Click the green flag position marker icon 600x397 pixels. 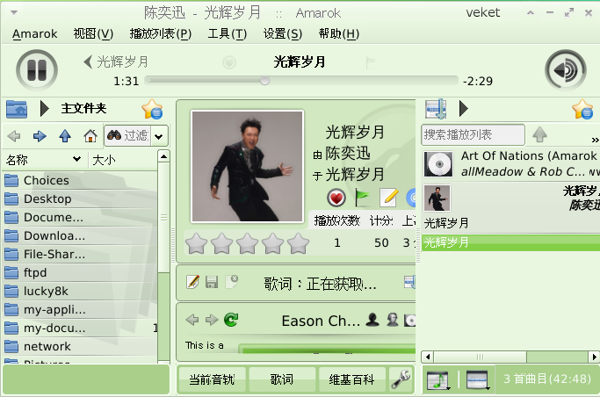coord(362,198)
